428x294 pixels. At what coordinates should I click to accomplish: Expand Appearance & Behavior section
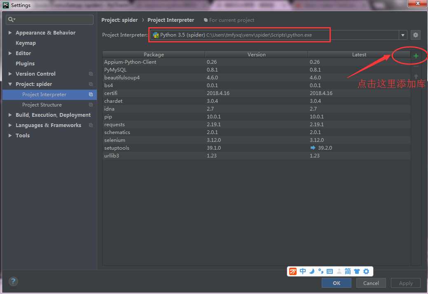click(x=10, y=33)
